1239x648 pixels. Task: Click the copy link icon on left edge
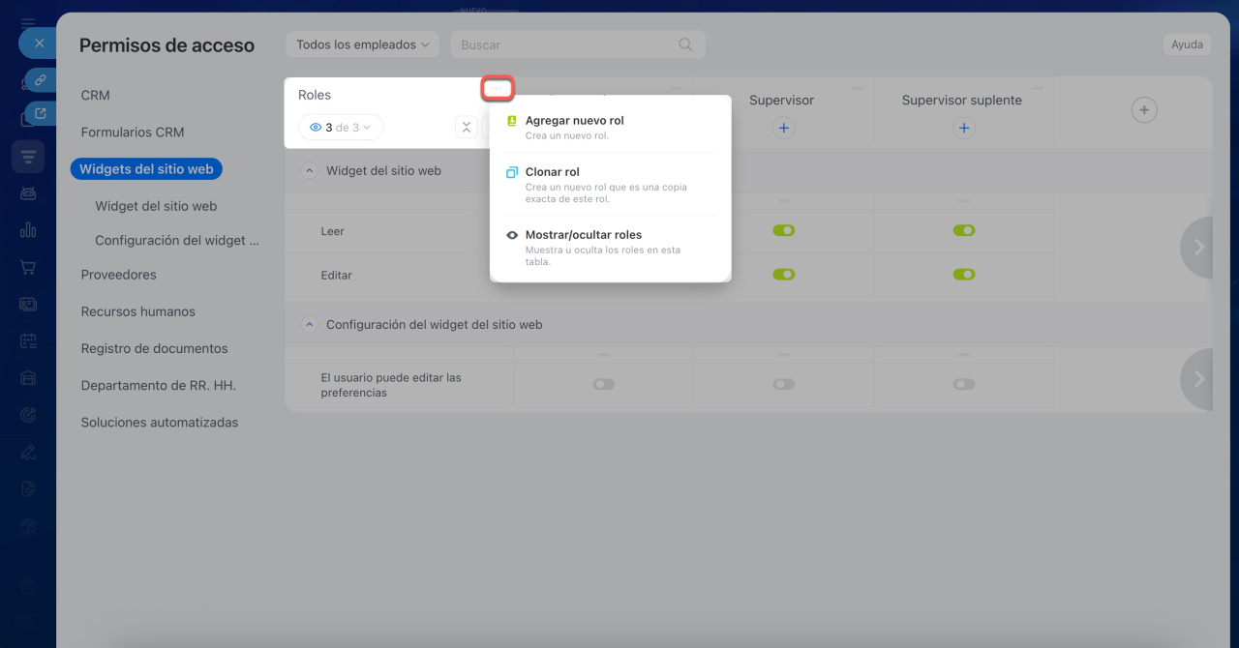pyautogui.click(x=41, y=80)
